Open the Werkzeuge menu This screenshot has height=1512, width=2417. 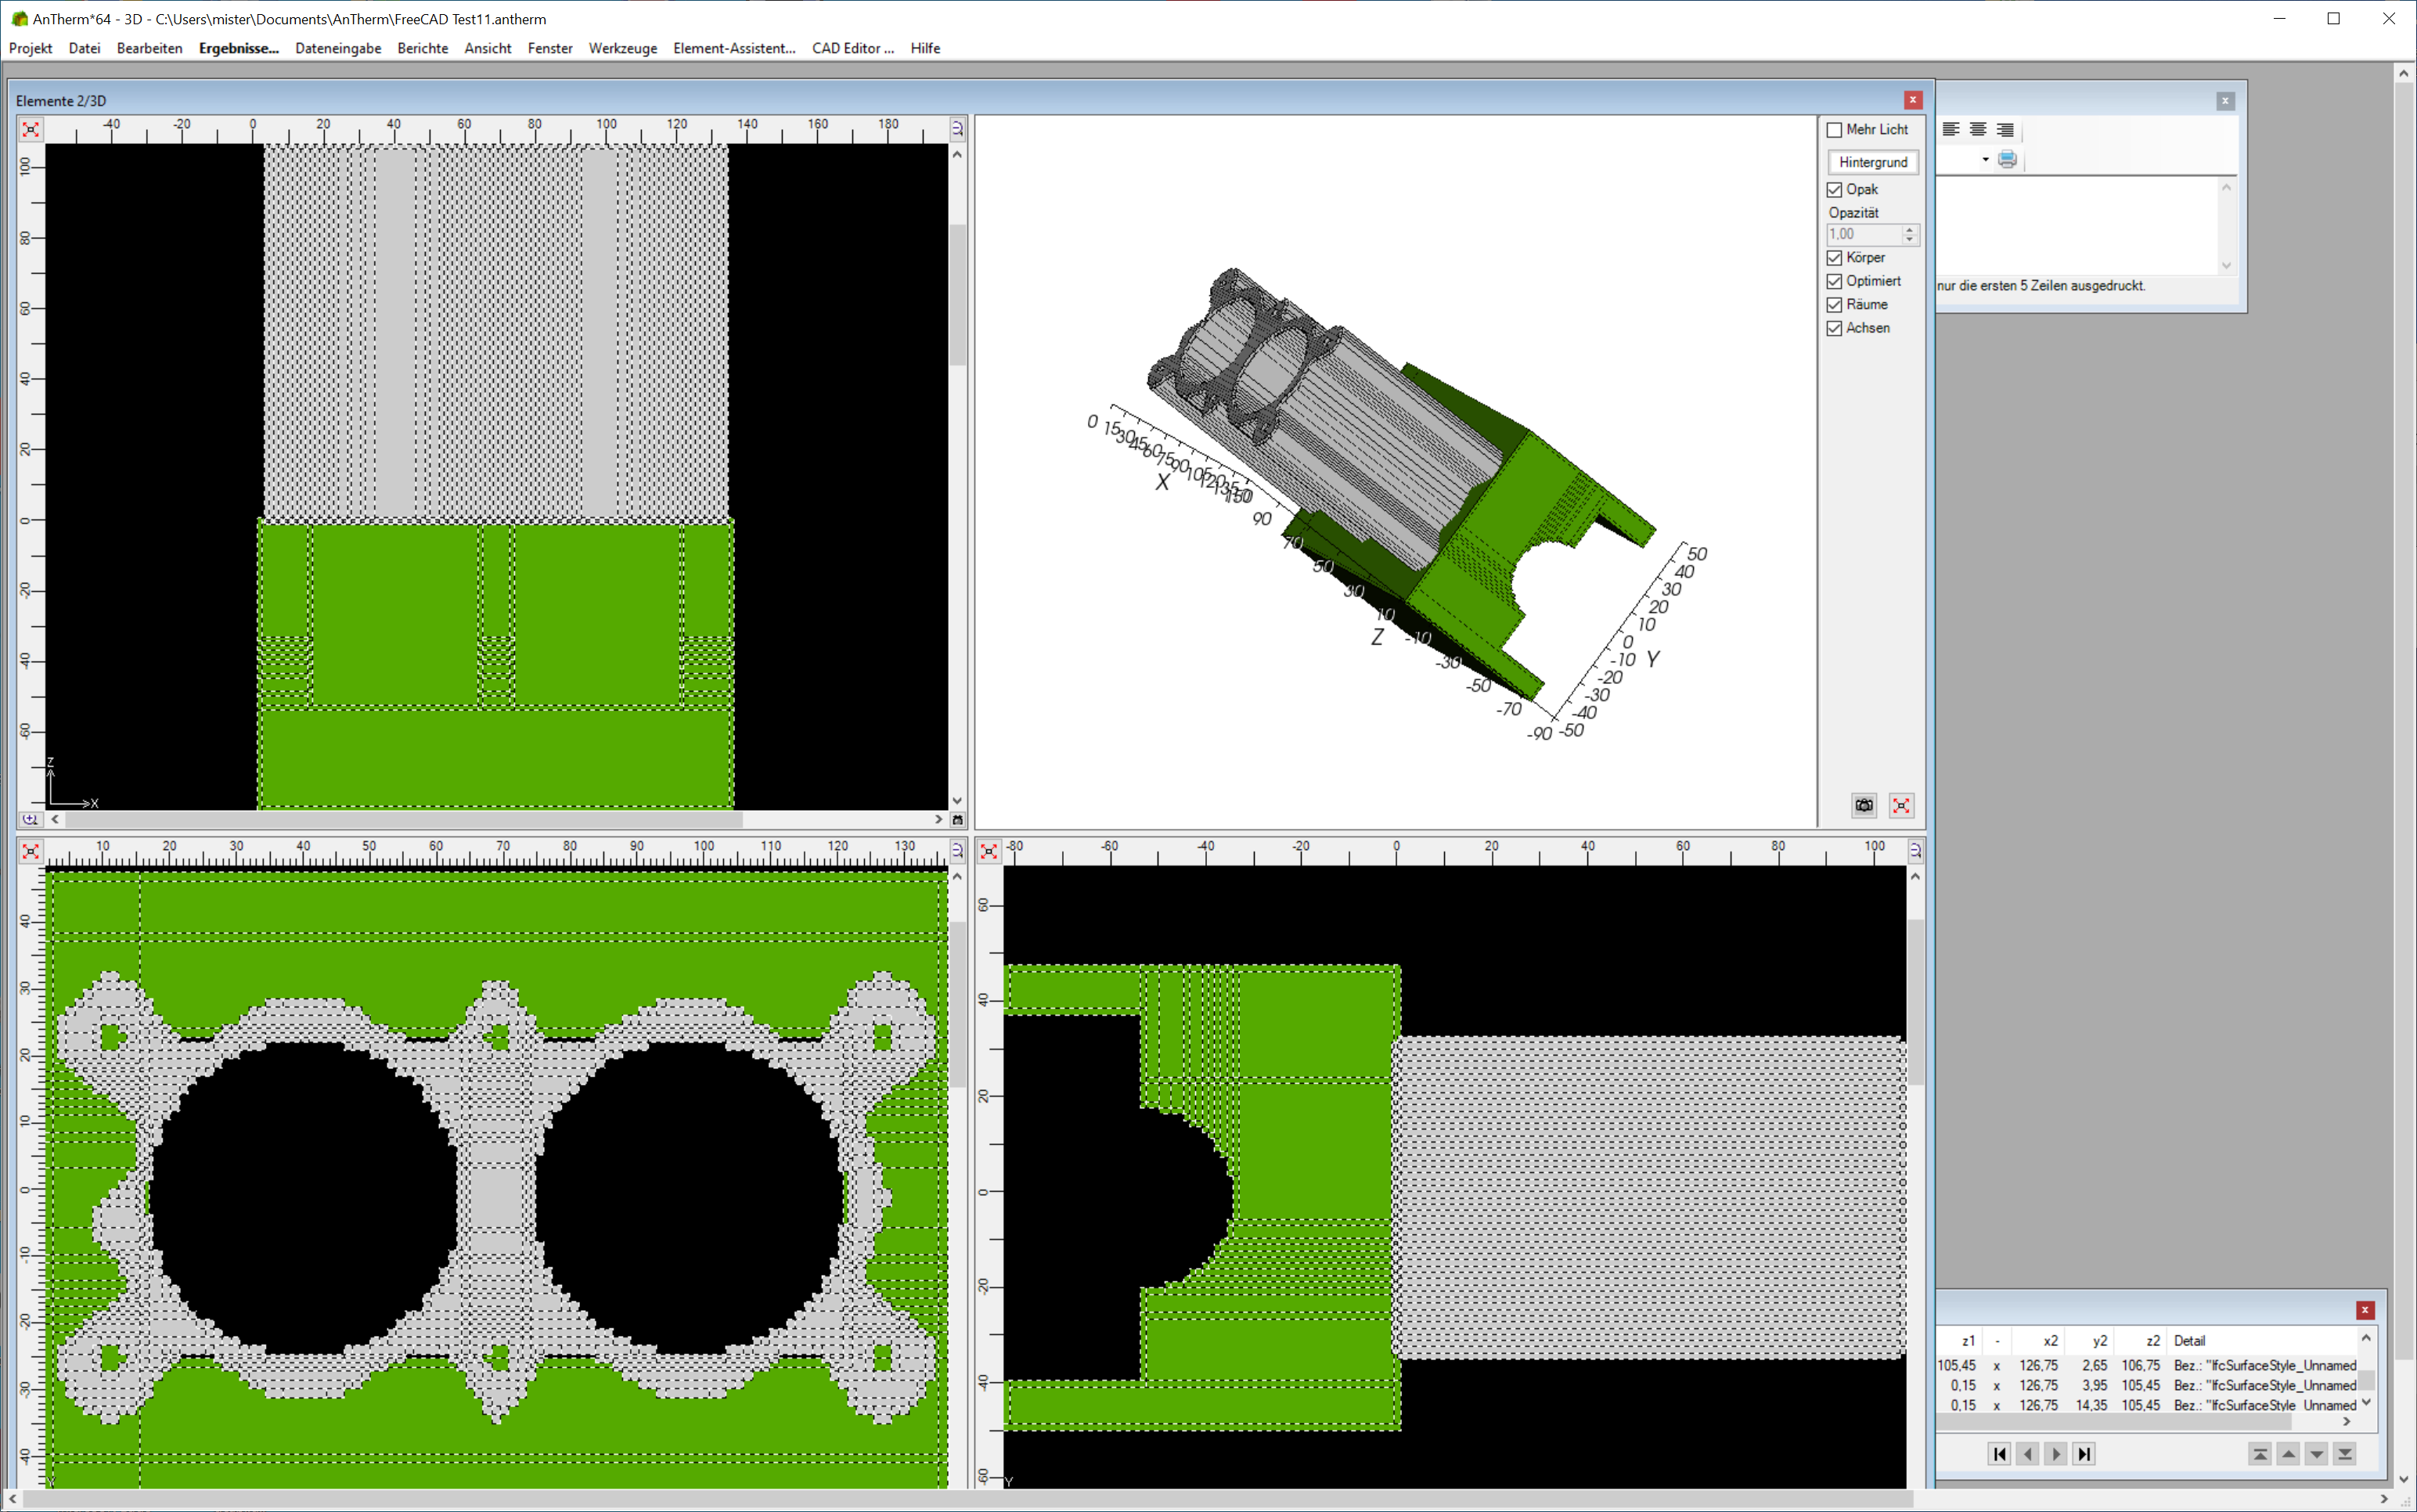tap(622, 48)
